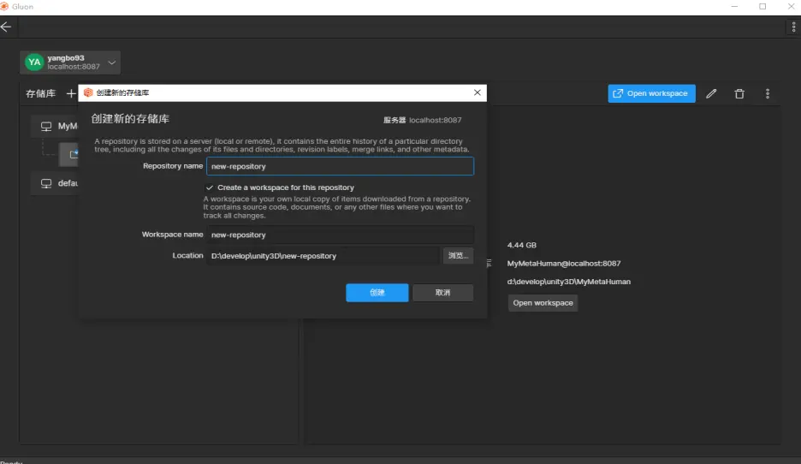
Task: Expand the yangbo93 account dropdown
Action: 112,62
